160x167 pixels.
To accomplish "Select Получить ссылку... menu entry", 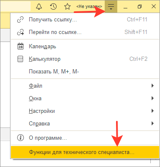I will 85,20.
